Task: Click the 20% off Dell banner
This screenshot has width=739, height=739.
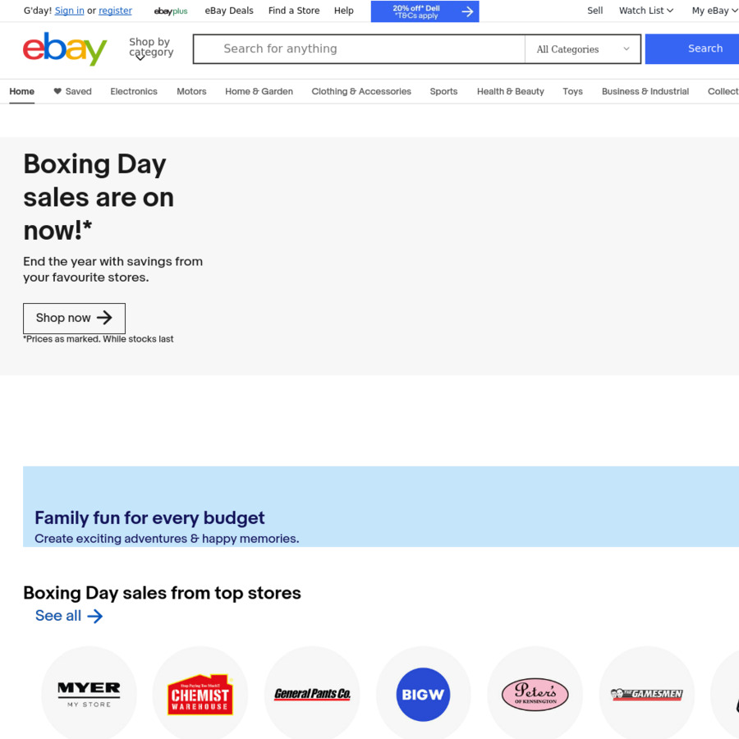Action: [x=425, y=11]
